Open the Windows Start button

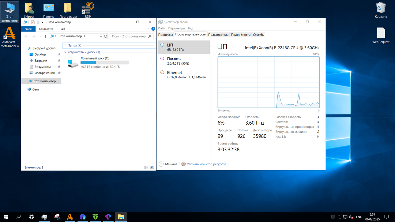(x=6, y=217)
